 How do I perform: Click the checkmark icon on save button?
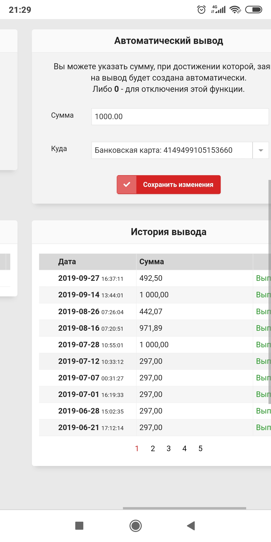[127, 184]
